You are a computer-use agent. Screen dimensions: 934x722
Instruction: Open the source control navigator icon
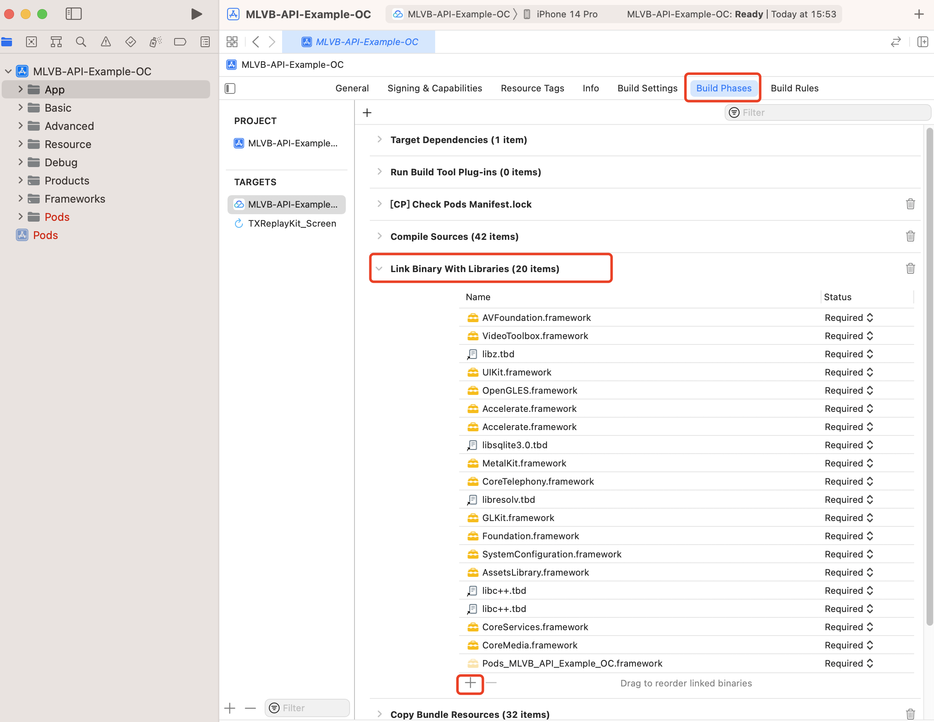(31, 41)
